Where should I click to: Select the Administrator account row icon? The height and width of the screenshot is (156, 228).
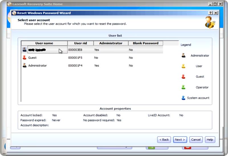coord(25,65)
